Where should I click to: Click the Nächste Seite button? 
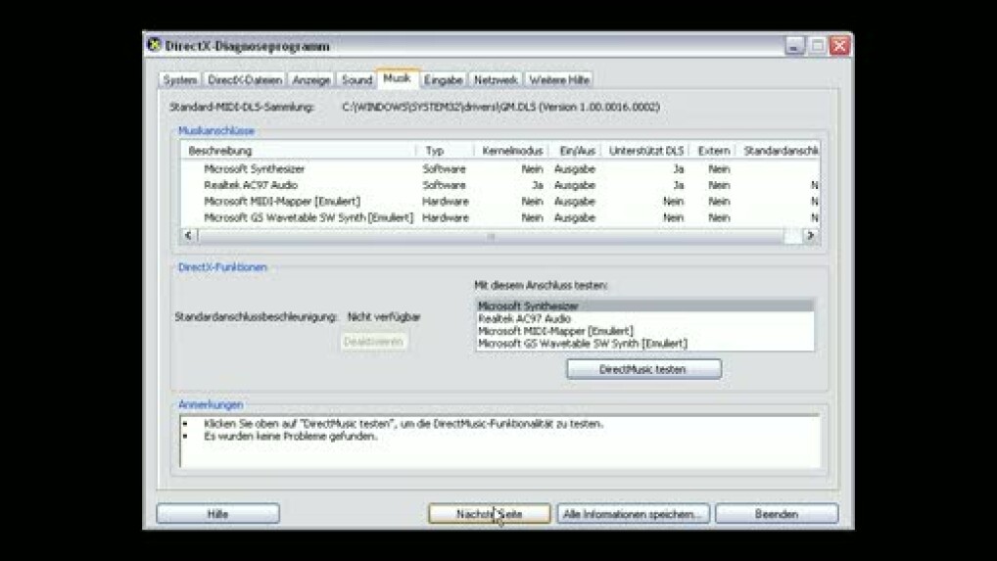489,513
